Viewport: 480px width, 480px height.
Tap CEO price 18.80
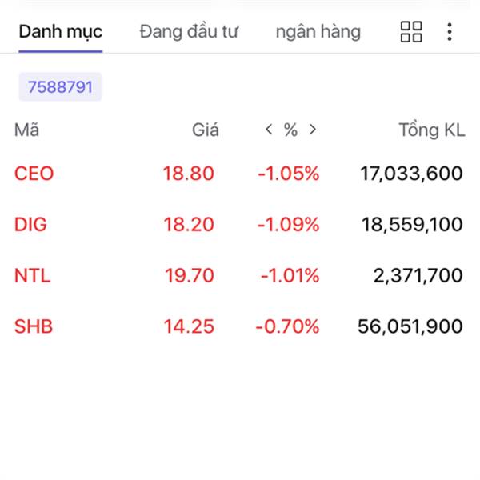point(188,174)
